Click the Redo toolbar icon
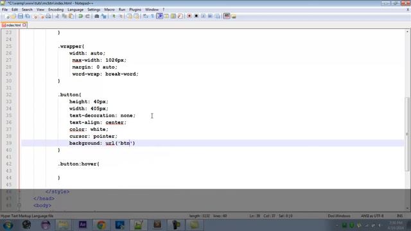Screen dimensions: 411x231 point(87,16)
